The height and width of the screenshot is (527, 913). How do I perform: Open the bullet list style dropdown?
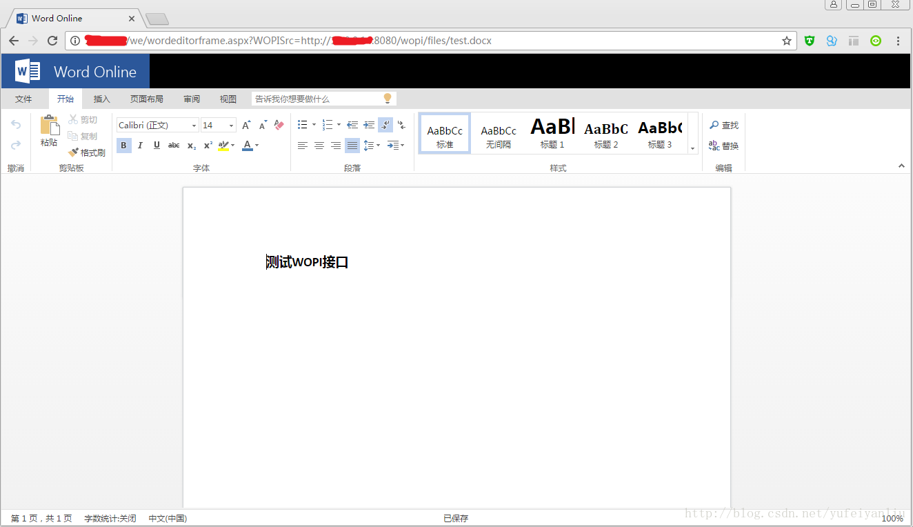[314, 125]
